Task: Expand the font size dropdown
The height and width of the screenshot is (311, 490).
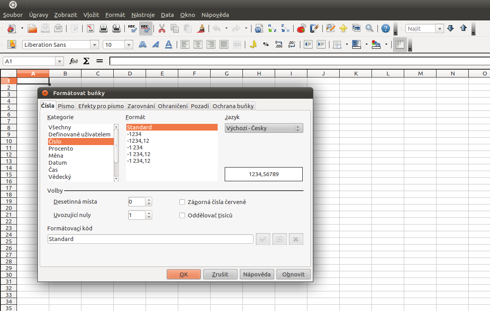Action: click(x=129, y=45)
